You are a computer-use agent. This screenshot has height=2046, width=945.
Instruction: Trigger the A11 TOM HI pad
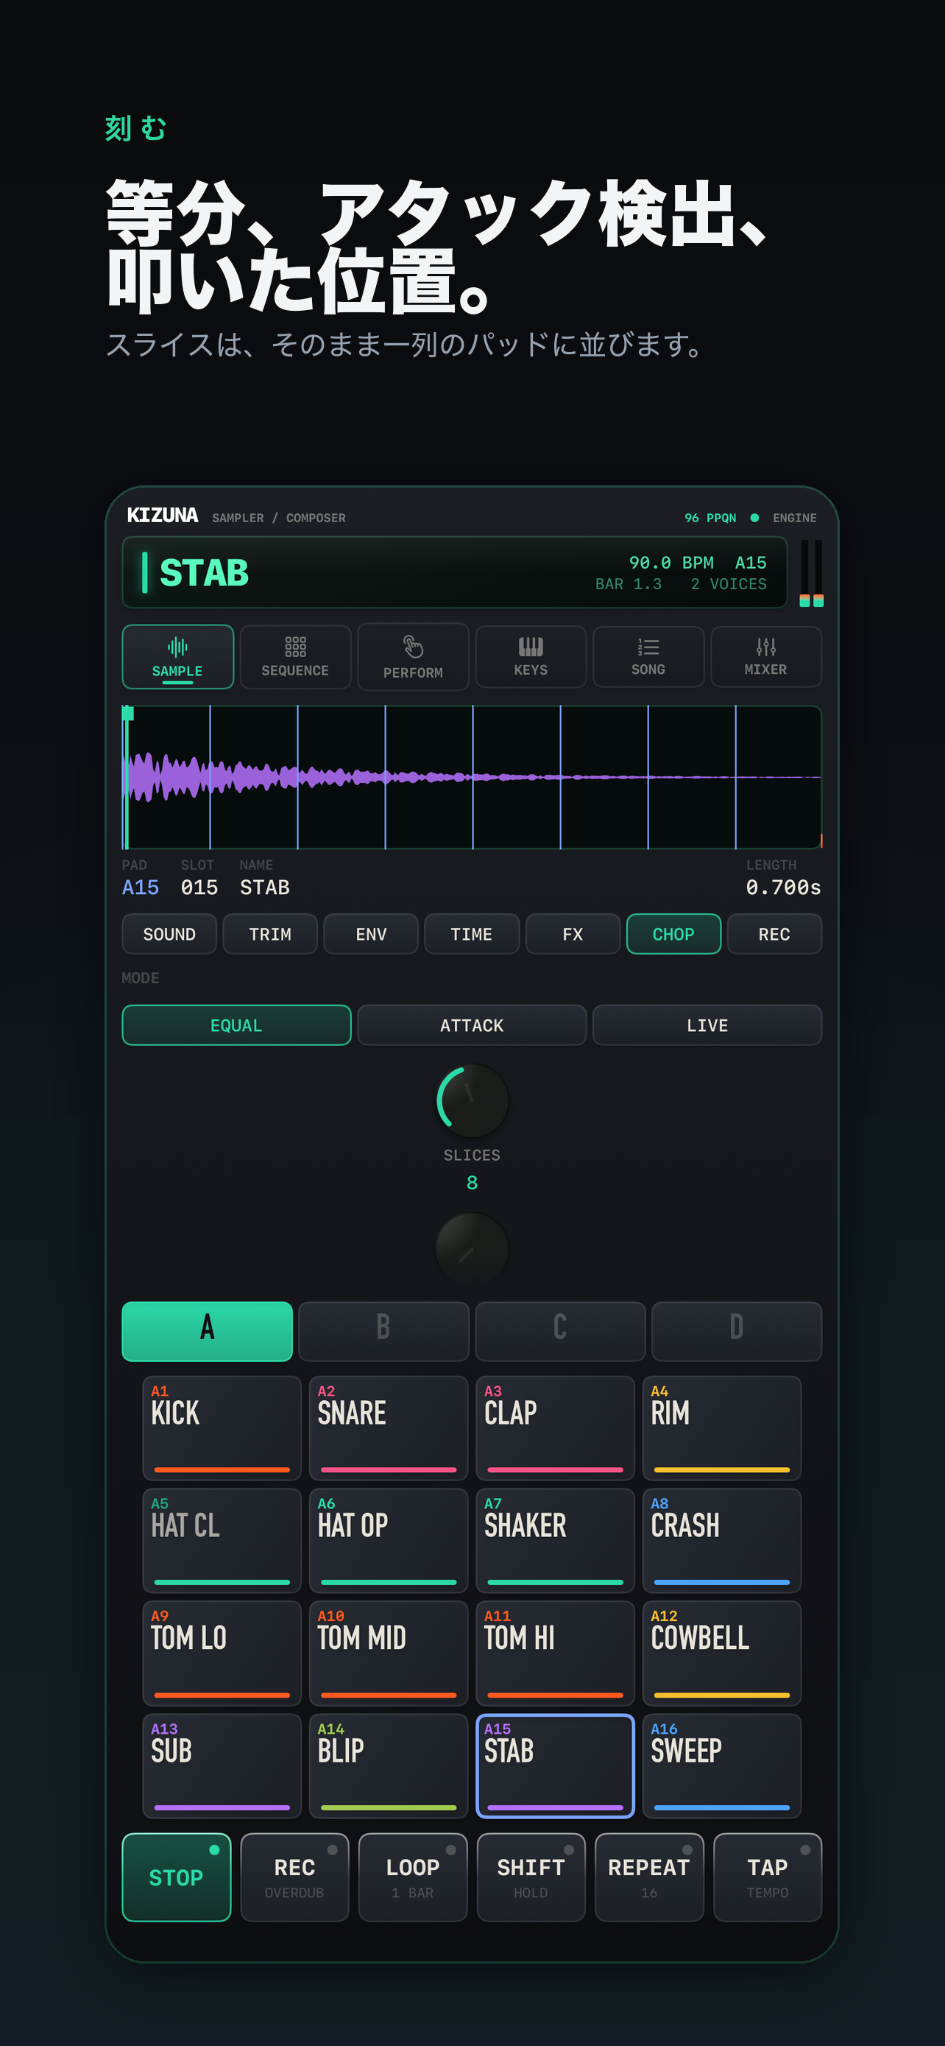(556, 1653)
